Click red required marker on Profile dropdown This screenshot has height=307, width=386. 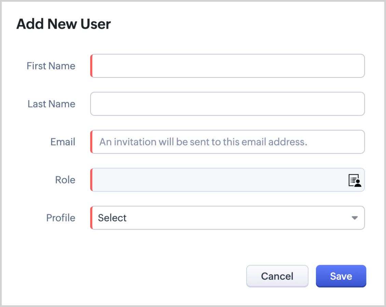(91, 218)
